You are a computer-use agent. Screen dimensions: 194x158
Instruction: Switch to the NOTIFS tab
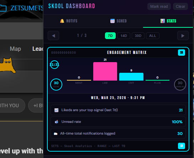[69, 21]
